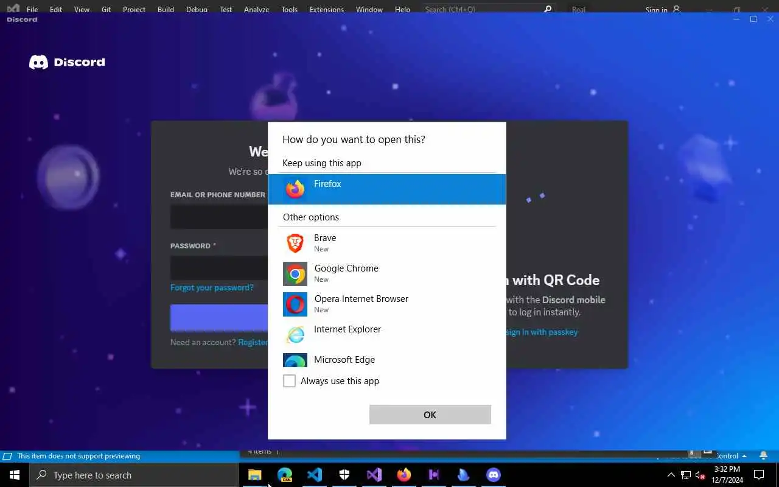Open the Debug menu in Visual Studio
Viewport: 779px width, 487px height.
[197, 10]
